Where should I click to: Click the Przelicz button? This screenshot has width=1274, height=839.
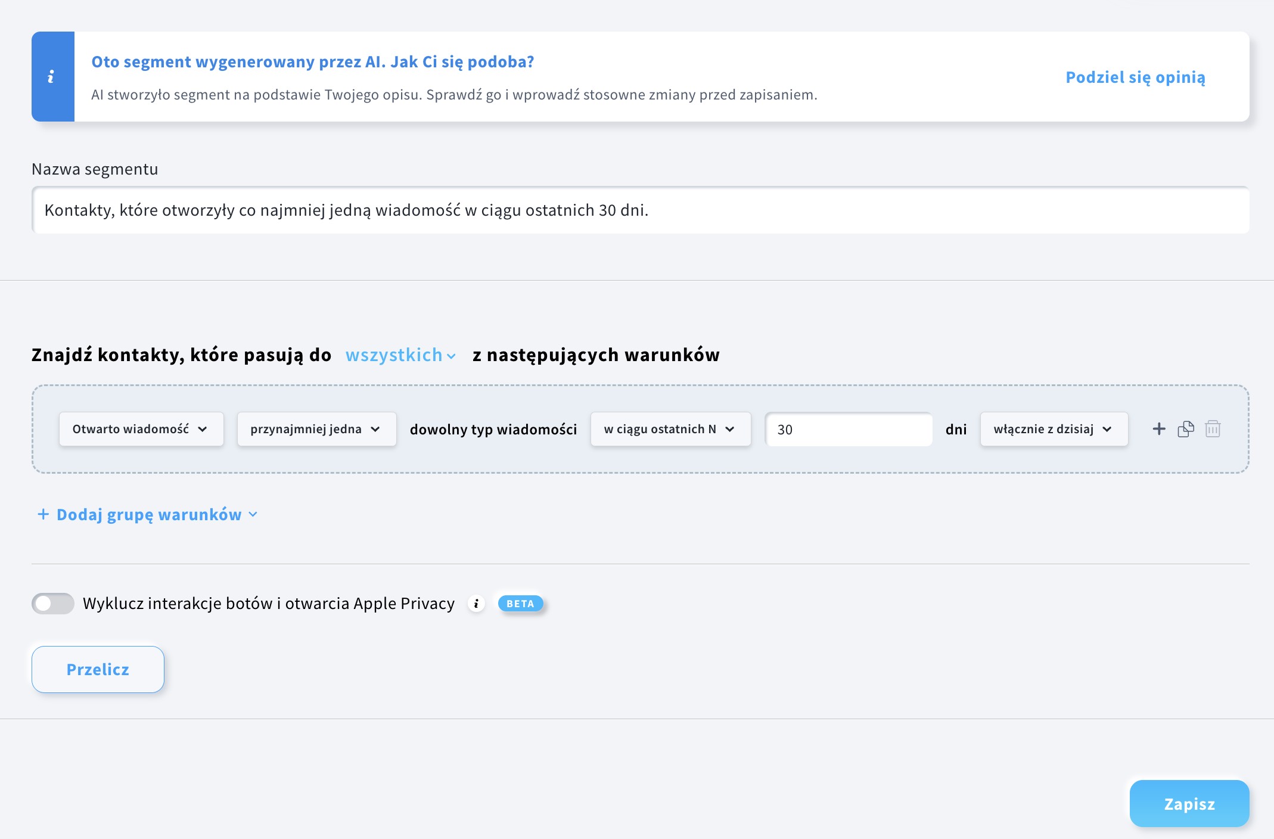point(98,669)
